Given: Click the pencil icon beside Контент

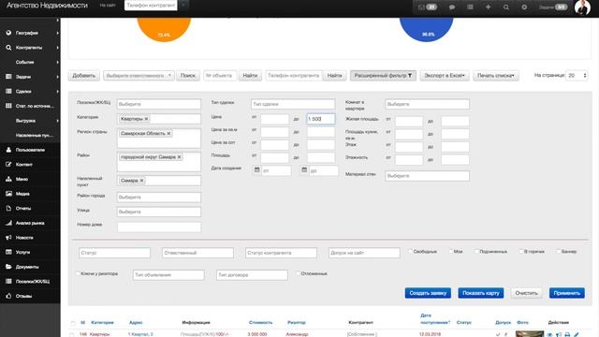Looking at the screenshot, I should click(x=8, y=165).
